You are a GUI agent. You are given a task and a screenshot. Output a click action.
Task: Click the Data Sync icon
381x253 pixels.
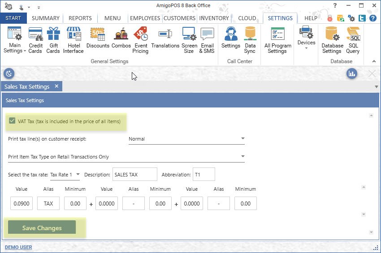pyautogui.click(x=250, y=40)
